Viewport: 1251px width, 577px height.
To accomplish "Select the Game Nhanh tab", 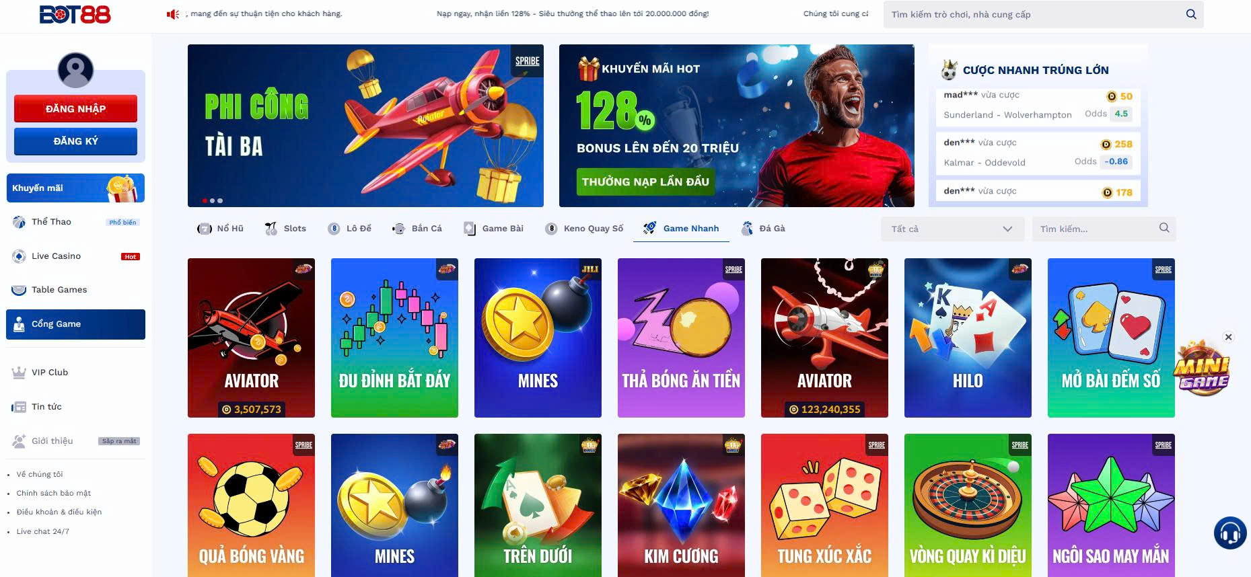I will click(681, 229).
